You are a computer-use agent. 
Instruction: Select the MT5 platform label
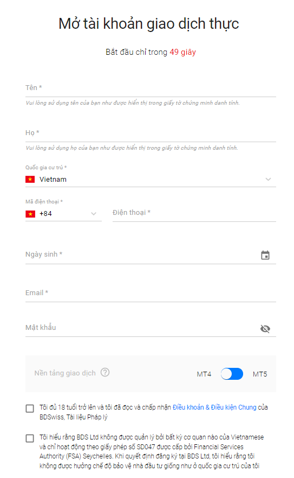tap(260, 374)
